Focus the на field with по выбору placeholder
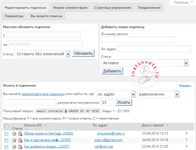The width and height of the screenshot is (196, 150). click(45, 44)
